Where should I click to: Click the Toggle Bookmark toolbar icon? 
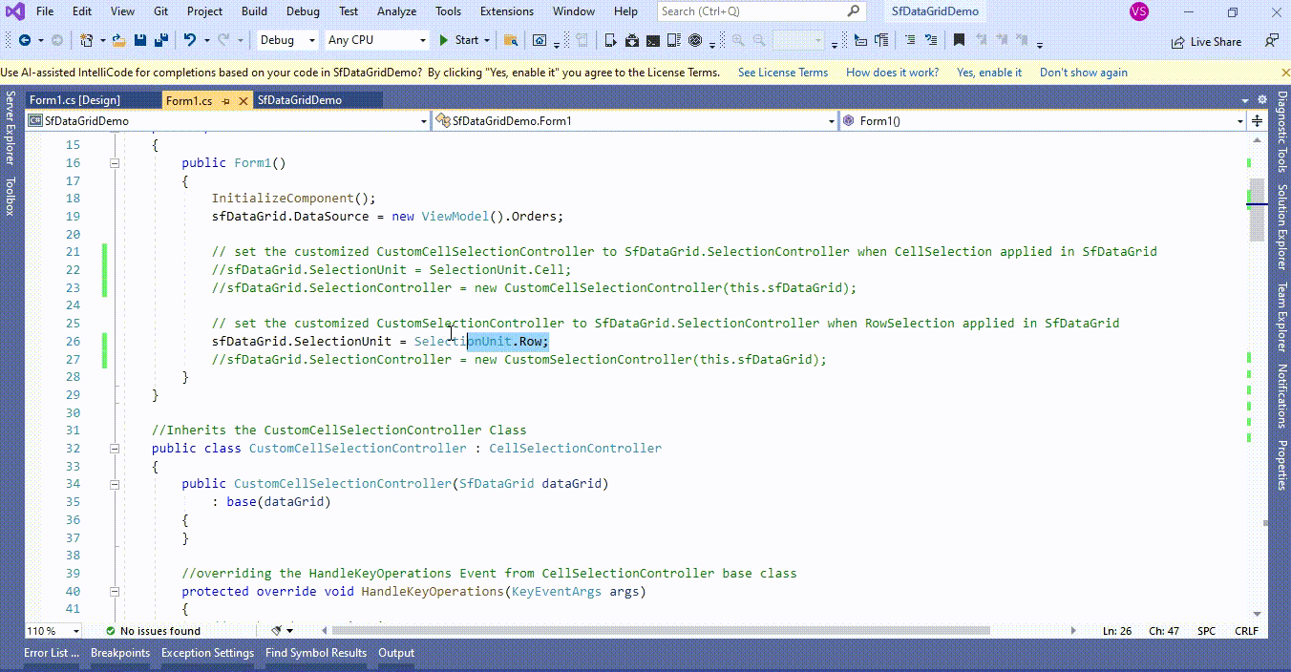pos(959,40)
